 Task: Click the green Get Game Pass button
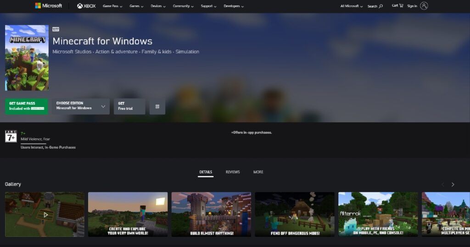tap(26, 107)
